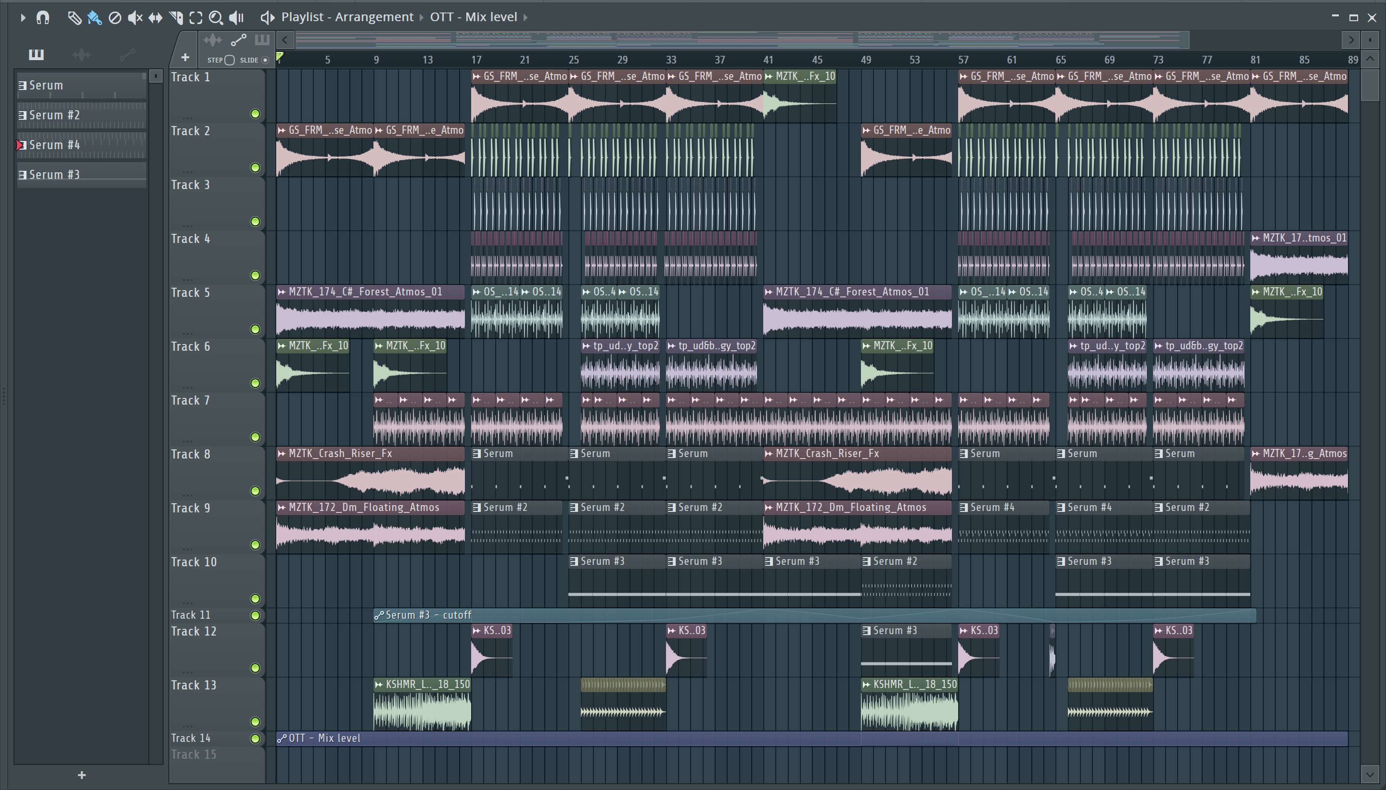Mute Track 5 via green light

pyautogui.click(x=255, y=330)
